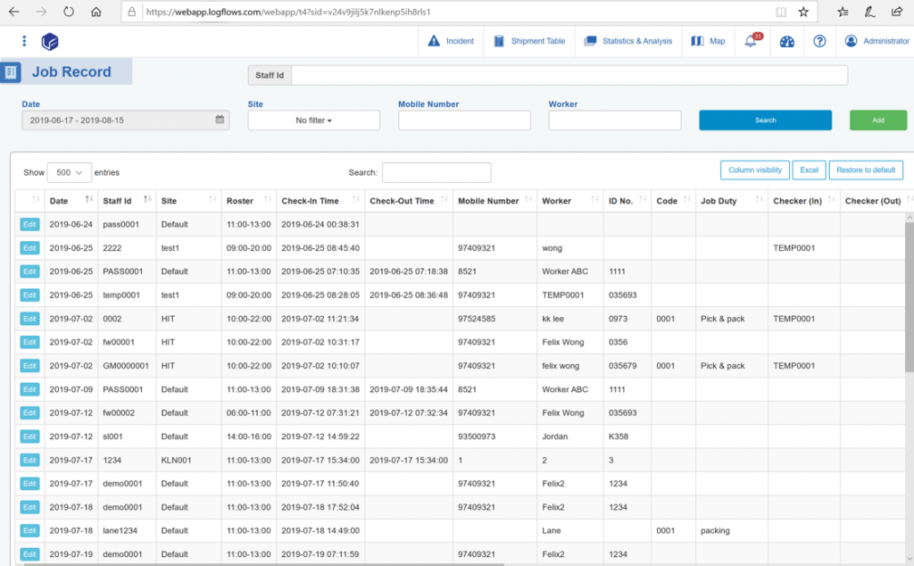Open the Shipment Table menu
This screenshot has width=914, height=566.
click(530, 41)
